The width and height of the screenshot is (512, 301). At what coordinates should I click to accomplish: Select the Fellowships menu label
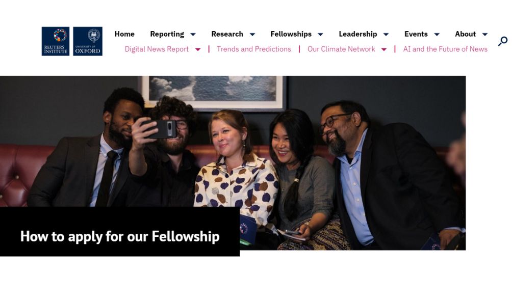click(x=291, y=34)
